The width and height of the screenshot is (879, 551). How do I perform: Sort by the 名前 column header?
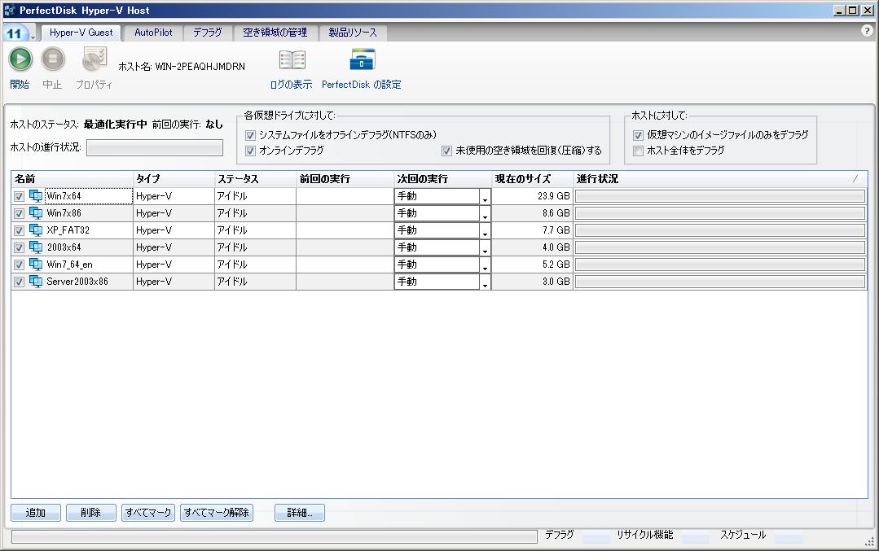coord(72,179)
